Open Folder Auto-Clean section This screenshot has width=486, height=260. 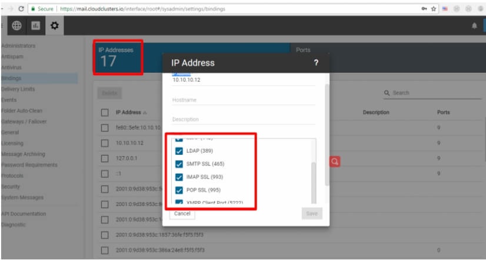click(22, 111)
